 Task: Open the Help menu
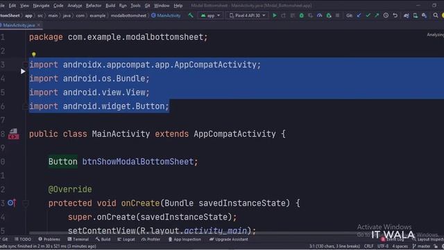178,6
